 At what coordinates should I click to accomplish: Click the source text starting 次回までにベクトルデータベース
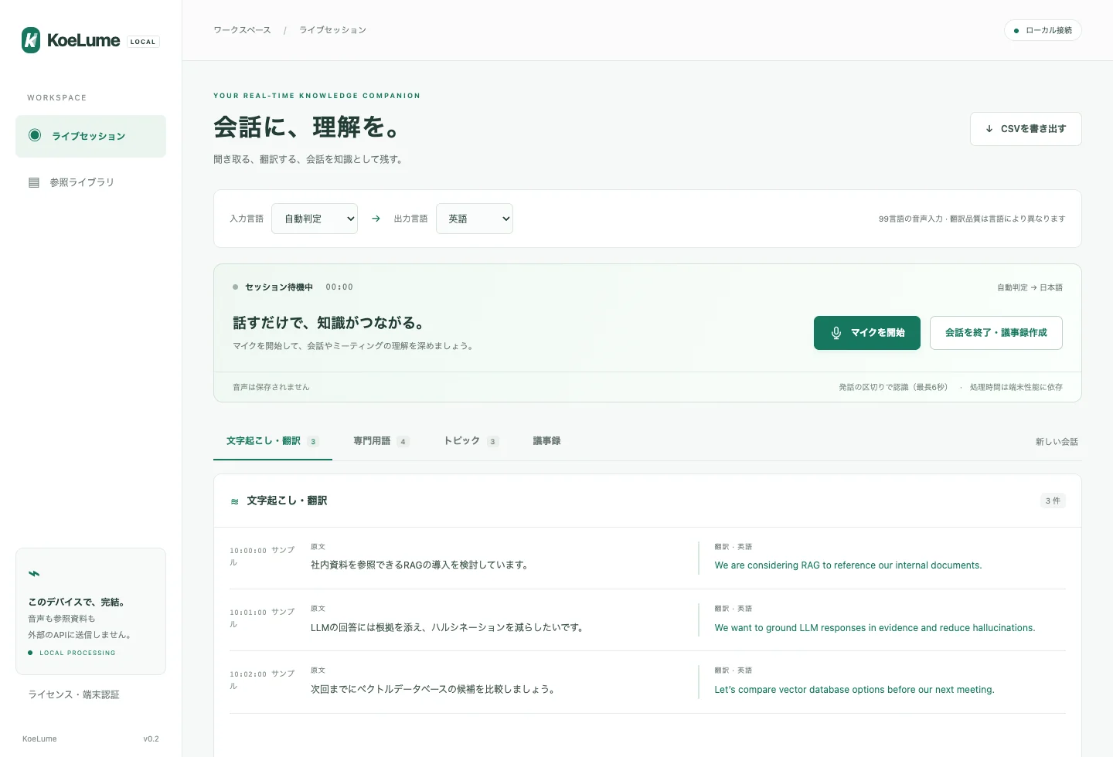[434, 690]
